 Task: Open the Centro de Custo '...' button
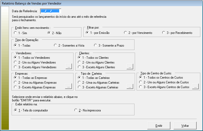click(195, 87)
